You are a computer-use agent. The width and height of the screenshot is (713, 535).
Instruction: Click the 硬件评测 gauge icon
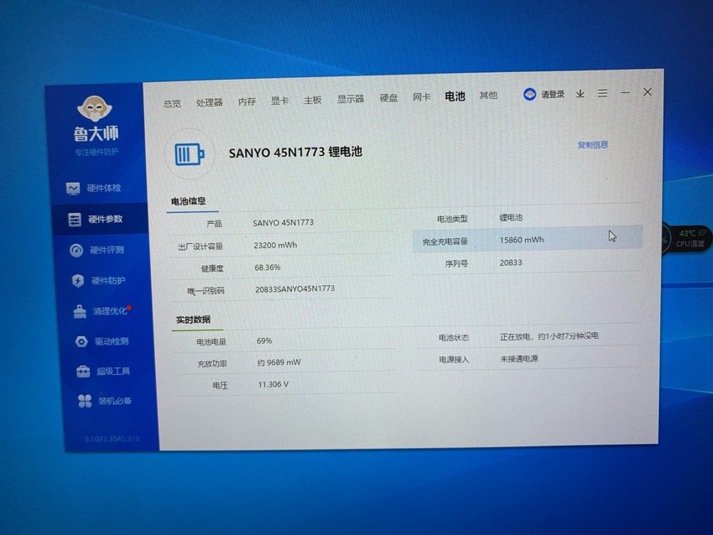tap(76, 251)
